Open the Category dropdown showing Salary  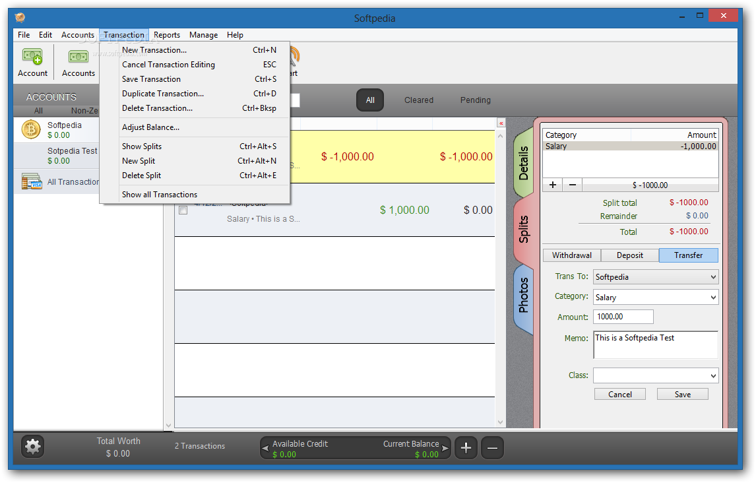[655, 298]
